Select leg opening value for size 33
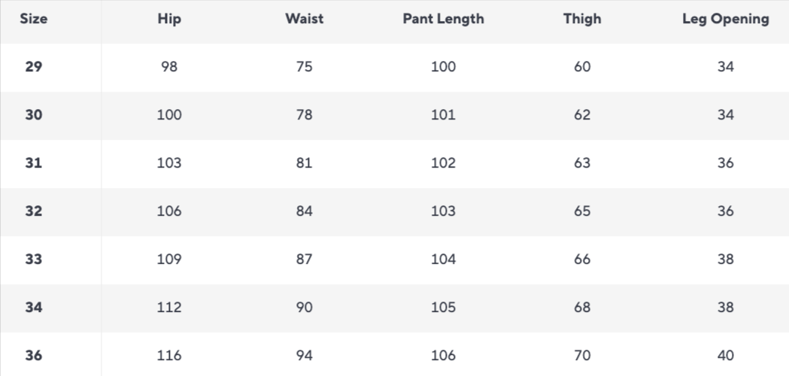789x376 pixels. tap(725, 259)
